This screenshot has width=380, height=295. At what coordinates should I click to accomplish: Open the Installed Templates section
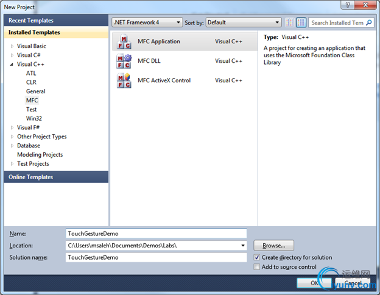pos(56,32)
